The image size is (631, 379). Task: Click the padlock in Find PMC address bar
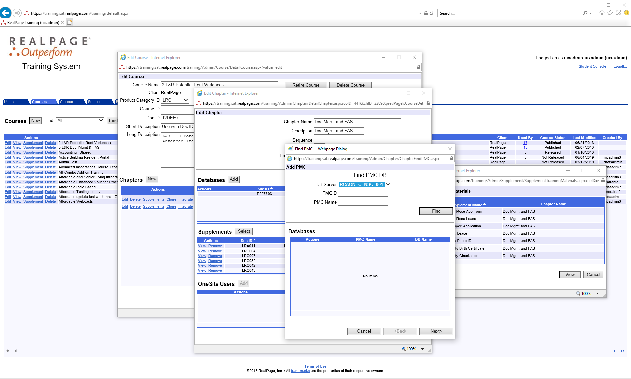click(x=451, y=158)
